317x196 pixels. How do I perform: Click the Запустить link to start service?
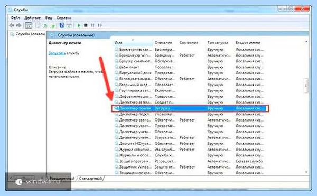tap(57, 53)
